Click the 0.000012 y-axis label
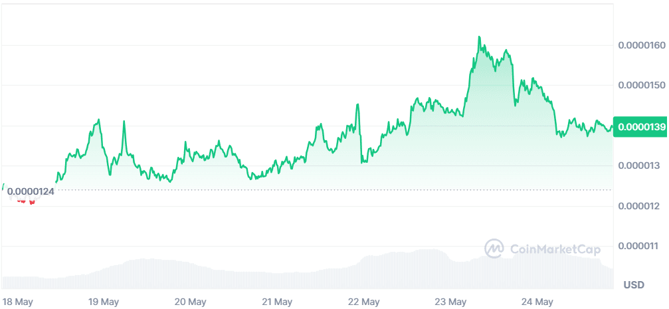The height and width of the screenshot is (309, 669). point(639,205)
